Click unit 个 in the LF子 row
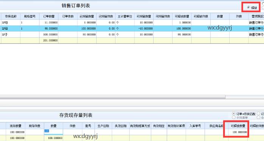The height and width of the screenshot is (141, 264). click(x=125, y=35)
